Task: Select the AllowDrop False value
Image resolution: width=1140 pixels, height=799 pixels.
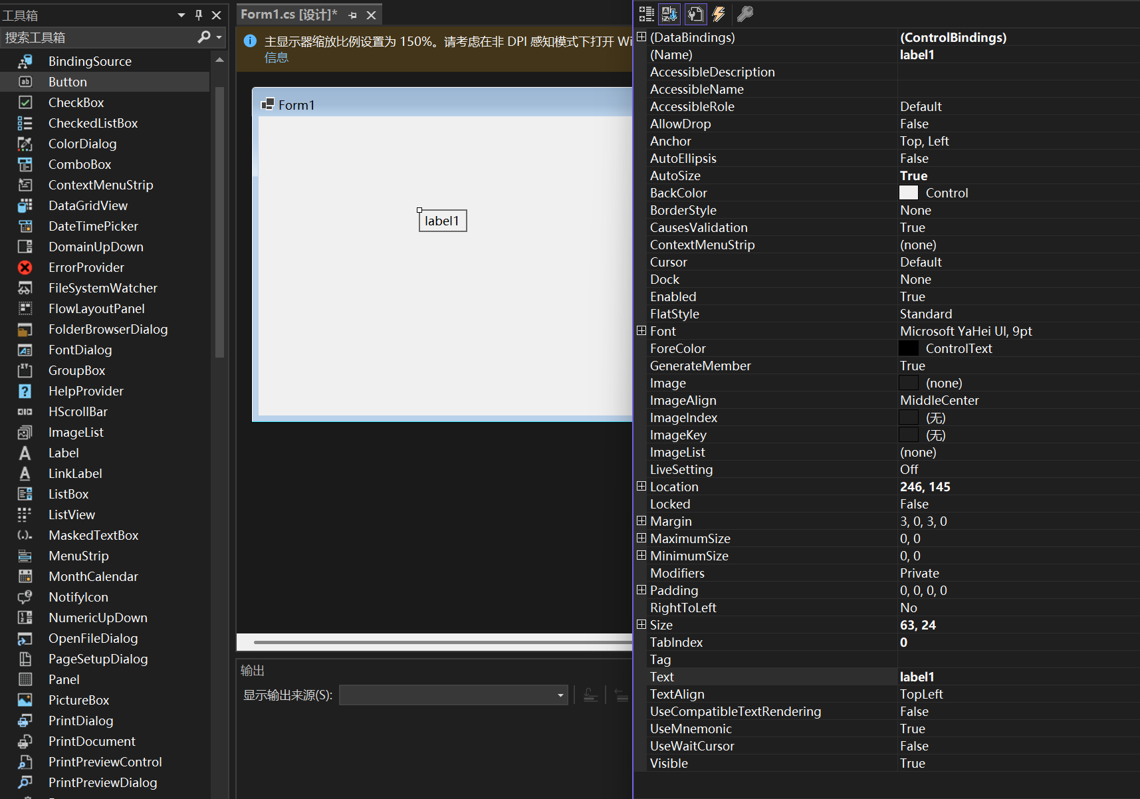Action: [915, 124]
